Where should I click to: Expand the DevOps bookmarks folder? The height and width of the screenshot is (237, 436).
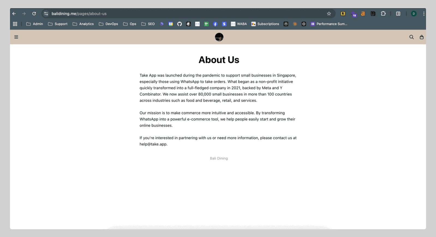pos(108,24)
